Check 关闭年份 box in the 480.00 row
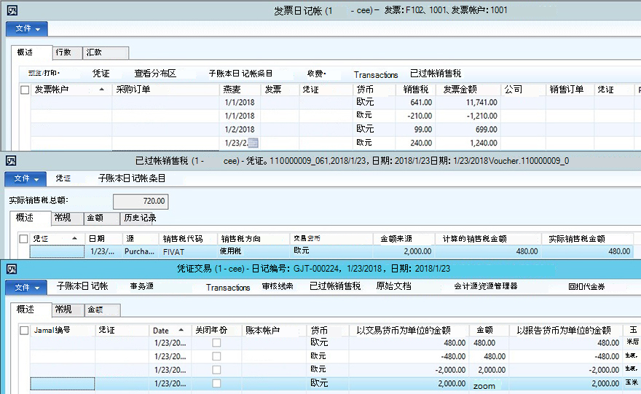This screenshot has height=394, width=641. (x=216, y=342)
